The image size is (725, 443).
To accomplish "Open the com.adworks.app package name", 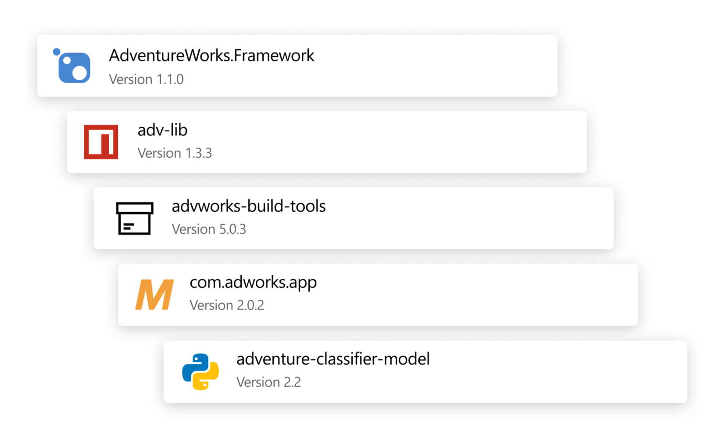I will click(x=253, y=283).
